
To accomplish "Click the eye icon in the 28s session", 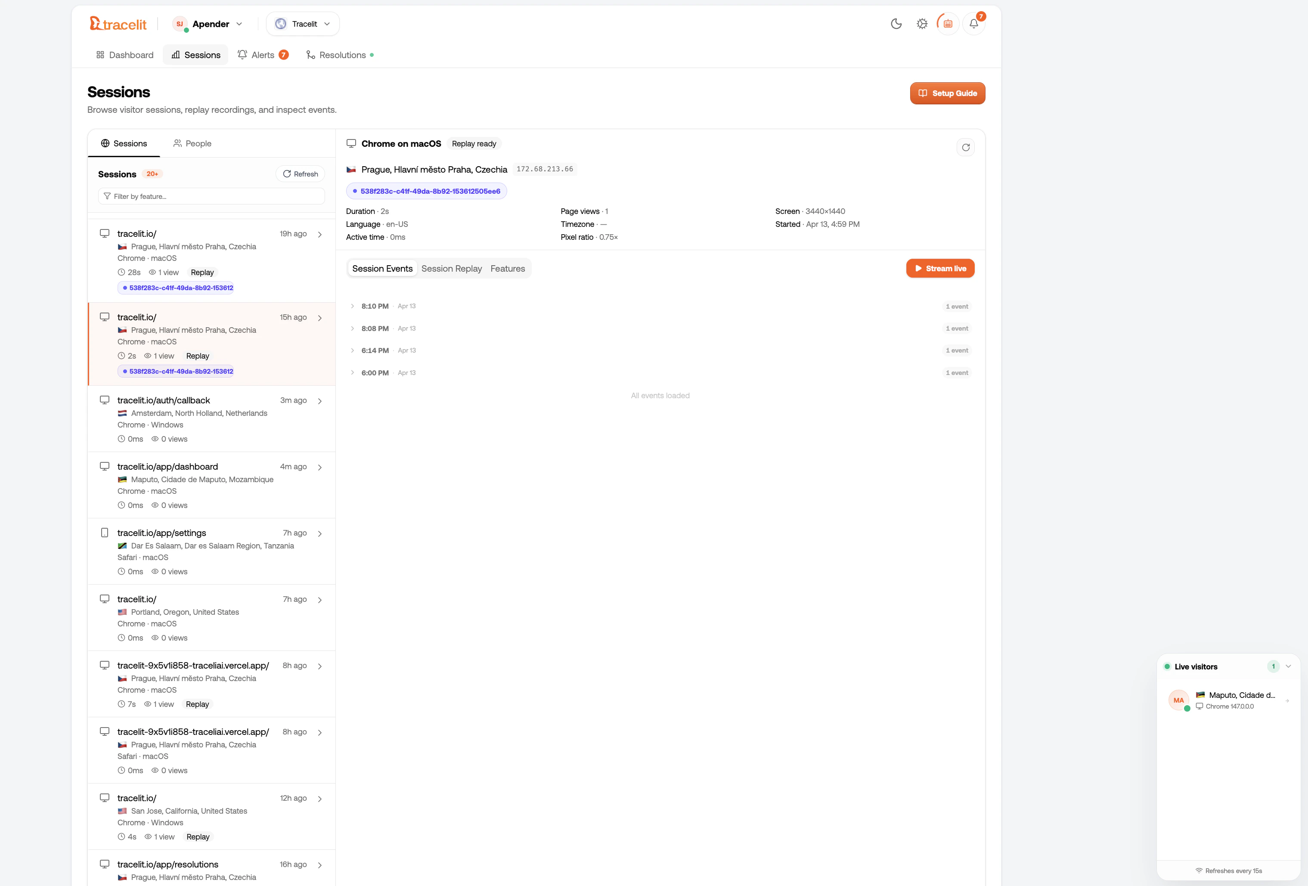I will [x=152, y=273].
